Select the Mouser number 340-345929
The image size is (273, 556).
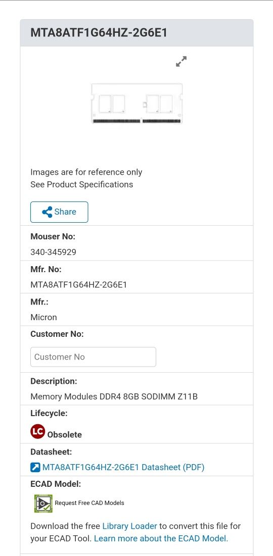tap(53, 252)
